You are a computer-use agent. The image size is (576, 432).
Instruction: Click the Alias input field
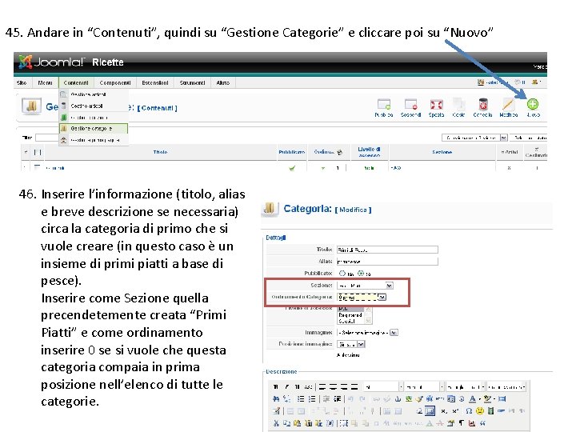[387, 262]
